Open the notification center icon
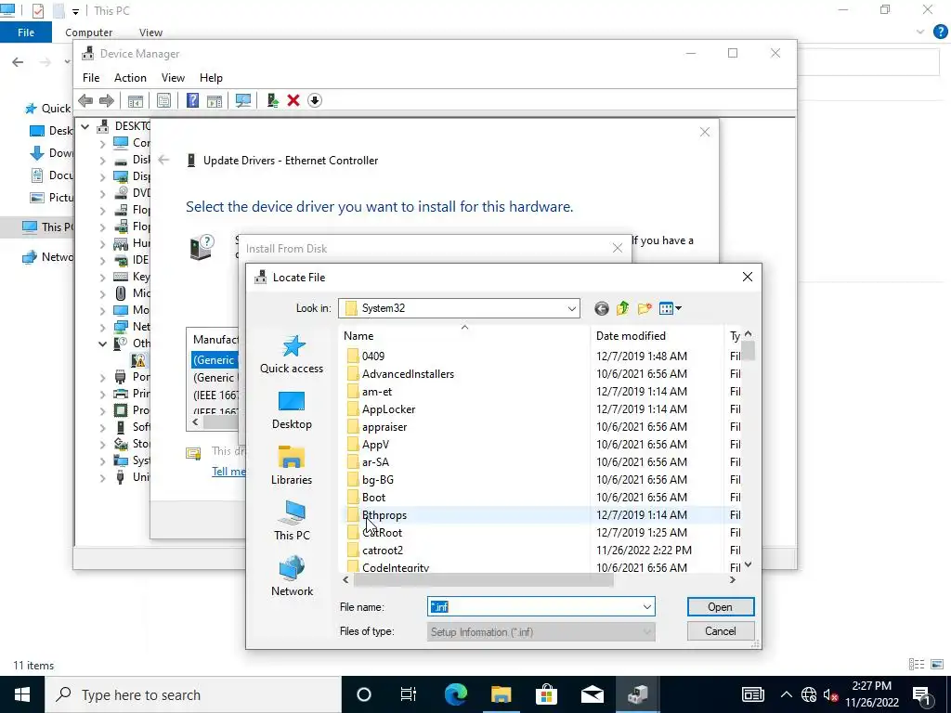The height and width of the screenshot is (713, 951). click(923, 694)
